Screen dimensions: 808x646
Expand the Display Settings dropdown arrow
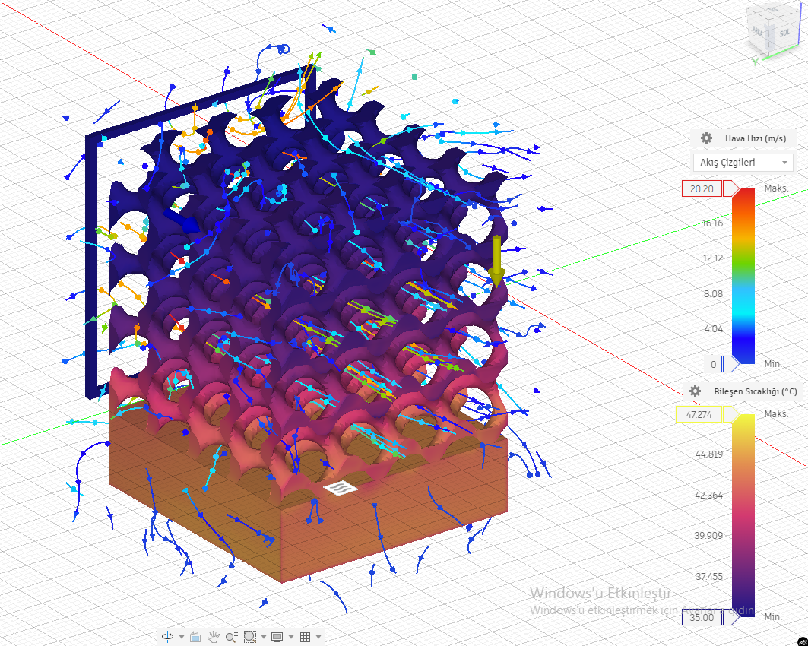point(291,637)
